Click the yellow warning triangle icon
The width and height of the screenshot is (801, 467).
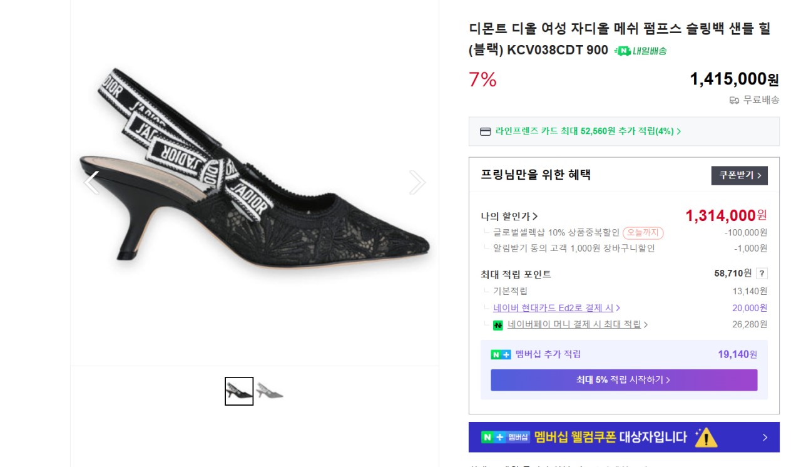pos(706,437)
